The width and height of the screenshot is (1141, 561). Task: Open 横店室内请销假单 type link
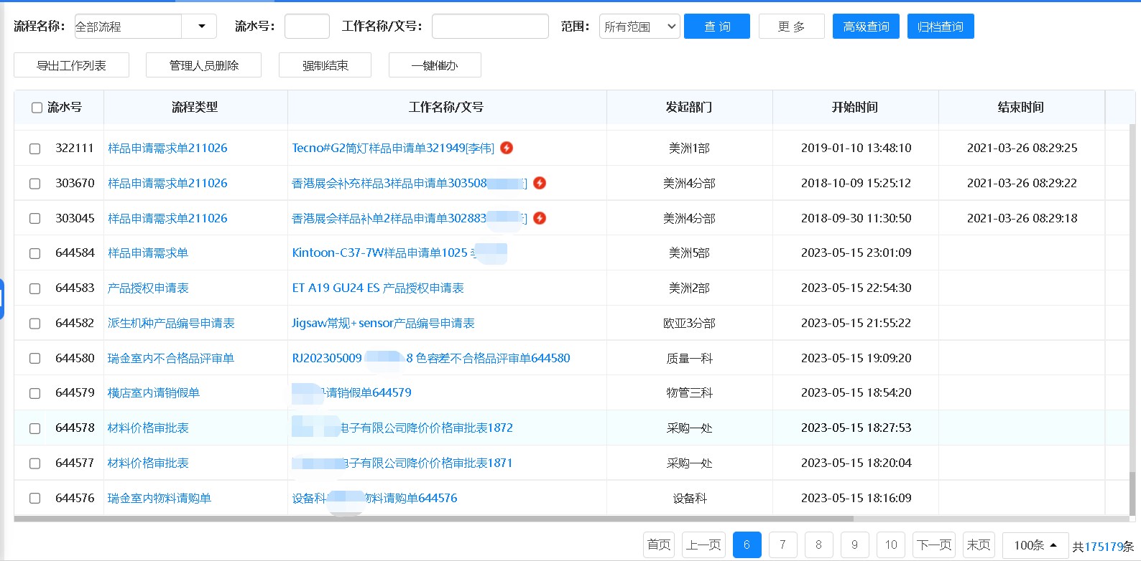click(154, 392)
